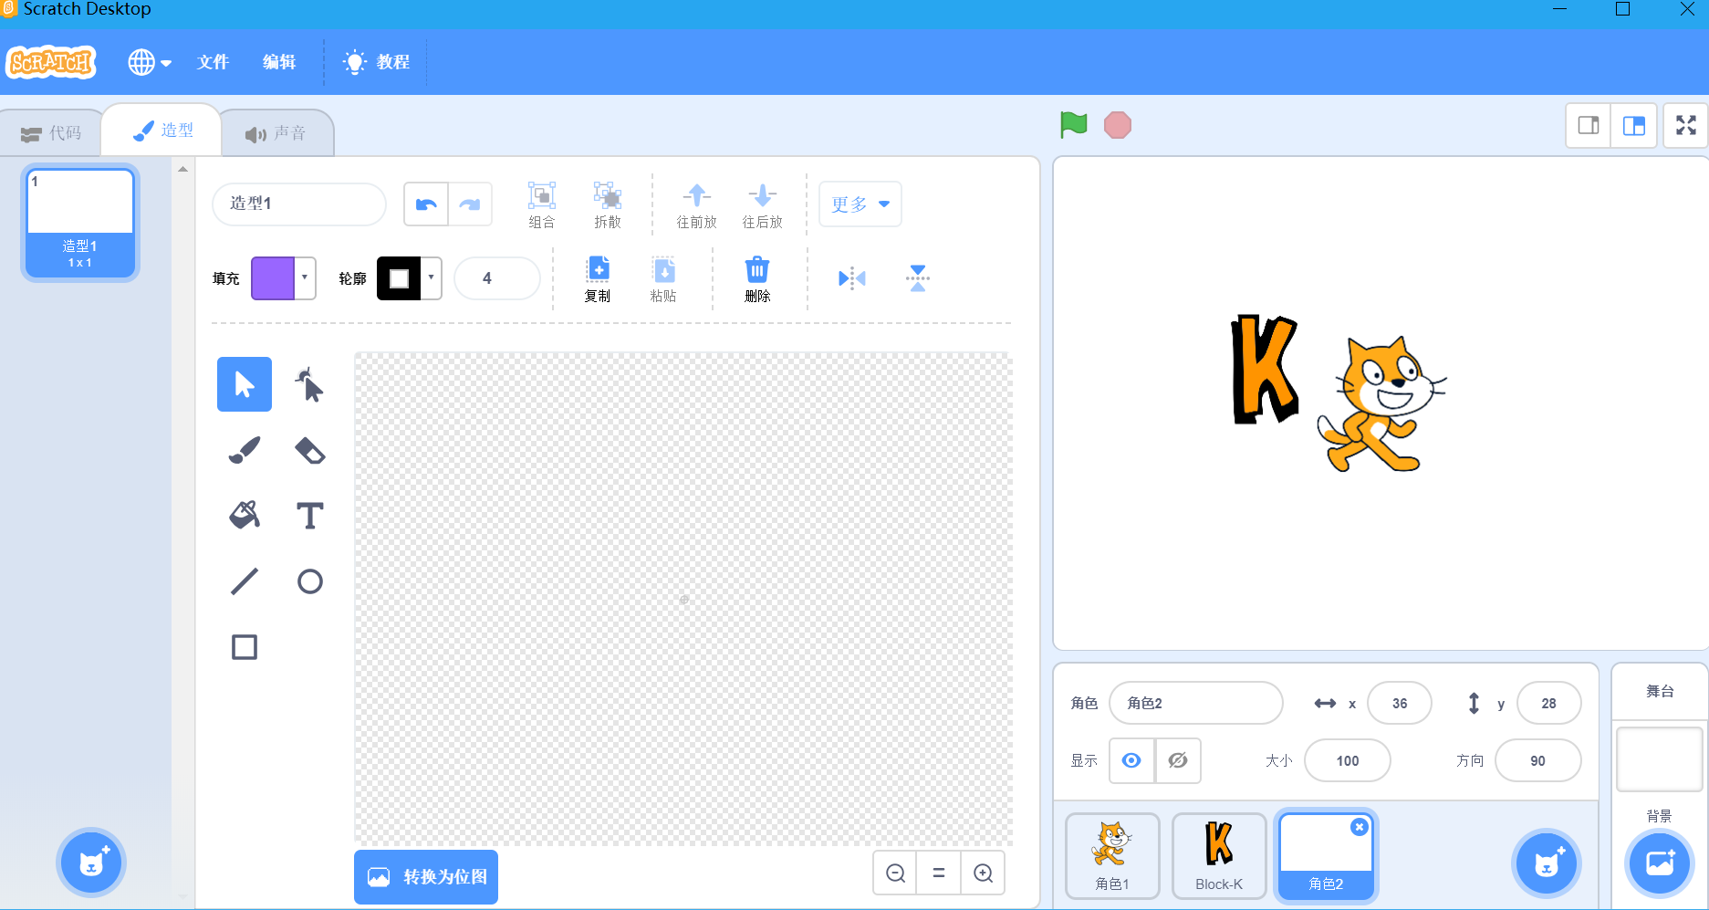This screenshot has width=1709, height=910.
Task: Click the red stop sign button
Action: (x=1118, y=125)
